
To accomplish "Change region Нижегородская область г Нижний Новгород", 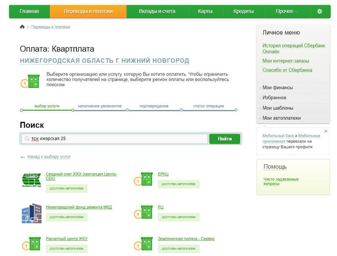I will (104, 61).
